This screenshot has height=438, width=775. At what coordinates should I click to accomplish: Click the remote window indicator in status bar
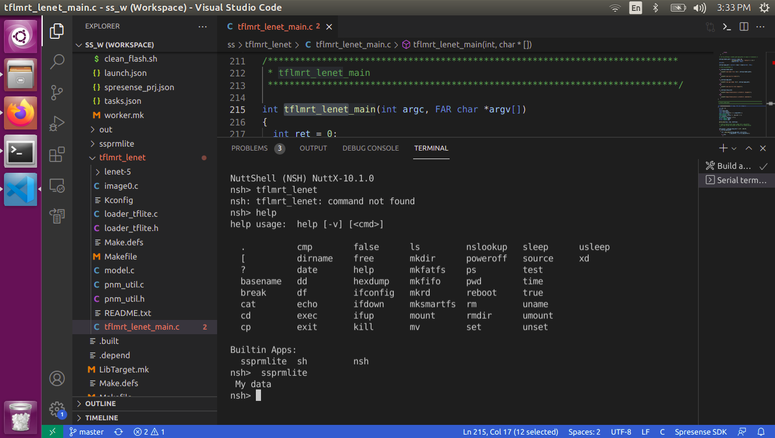[52, 432]
